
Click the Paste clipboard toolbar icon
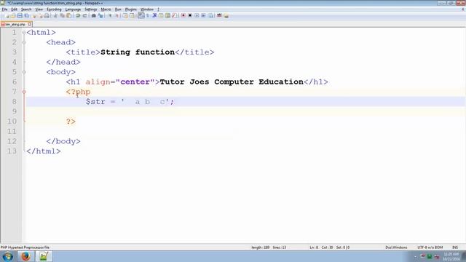point(68,15)
